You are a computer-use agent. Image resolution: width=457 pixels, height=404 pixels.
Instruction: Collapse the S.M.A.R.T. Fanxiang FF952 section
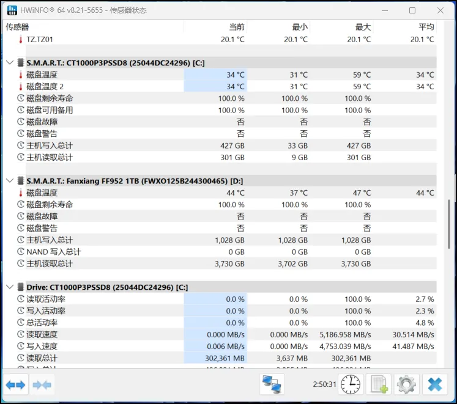(10, 181)
